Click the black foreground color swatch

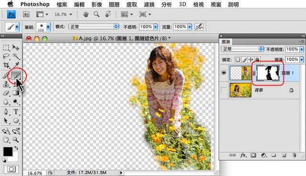click(x=8, y=152)
